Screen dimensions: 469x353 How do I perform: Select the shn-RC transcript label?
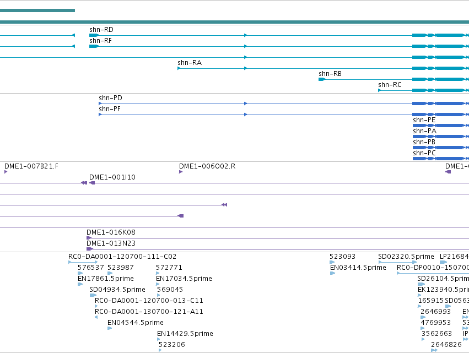click(390, 85)
